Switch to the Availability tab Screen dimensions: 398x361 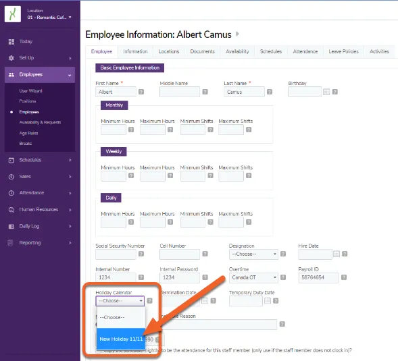point(237,51)
